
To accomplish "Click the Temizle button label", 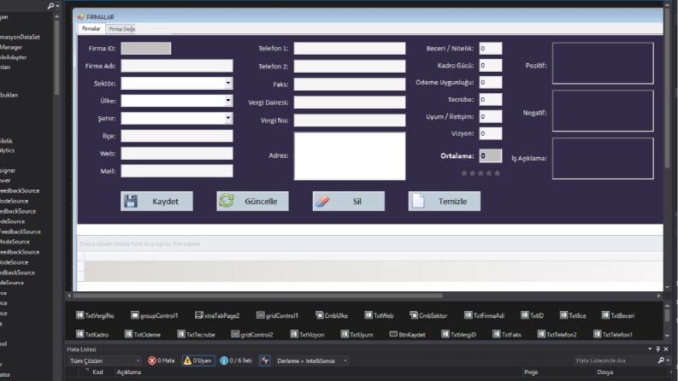I will (452, 202).
